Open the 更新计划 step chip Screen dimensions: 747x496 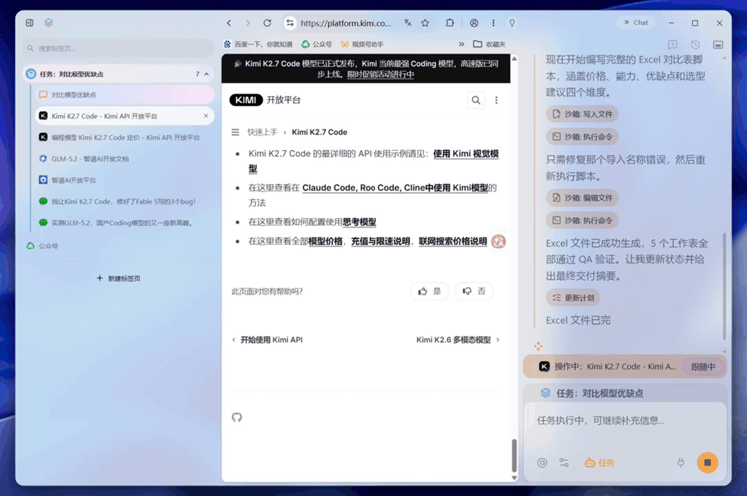click(x=573, y=297)
